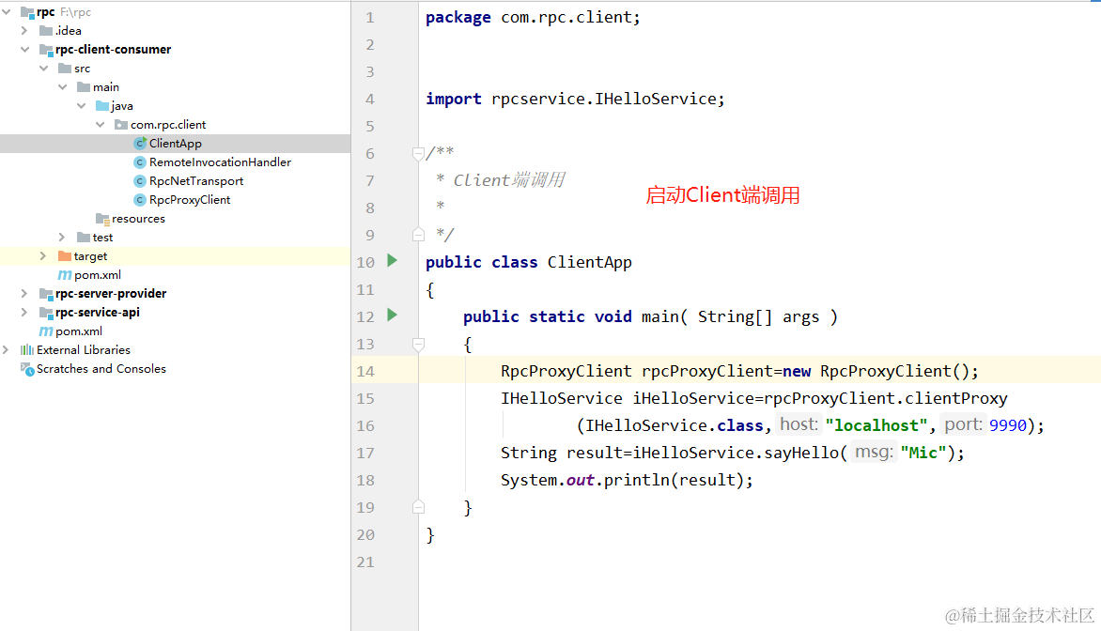This screenshot has height=631, width=1101.
Task: Click the "Mic" string argument
Action: 923,453
